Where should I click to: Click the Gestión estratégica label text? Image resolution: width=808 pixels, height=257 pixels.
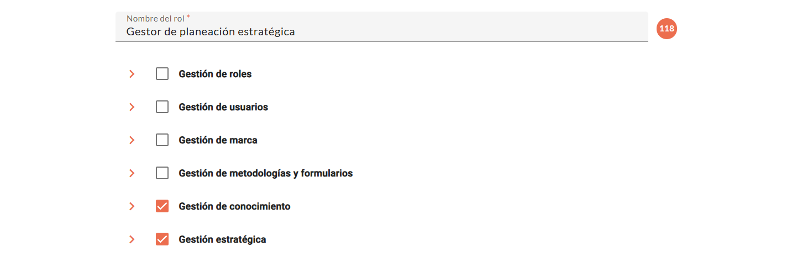(x=222, y=239)
